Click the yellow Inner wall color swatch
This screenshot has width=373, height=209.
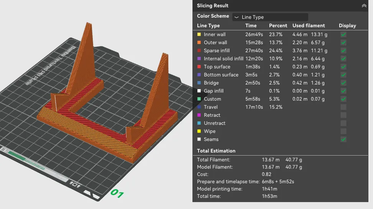199,35
